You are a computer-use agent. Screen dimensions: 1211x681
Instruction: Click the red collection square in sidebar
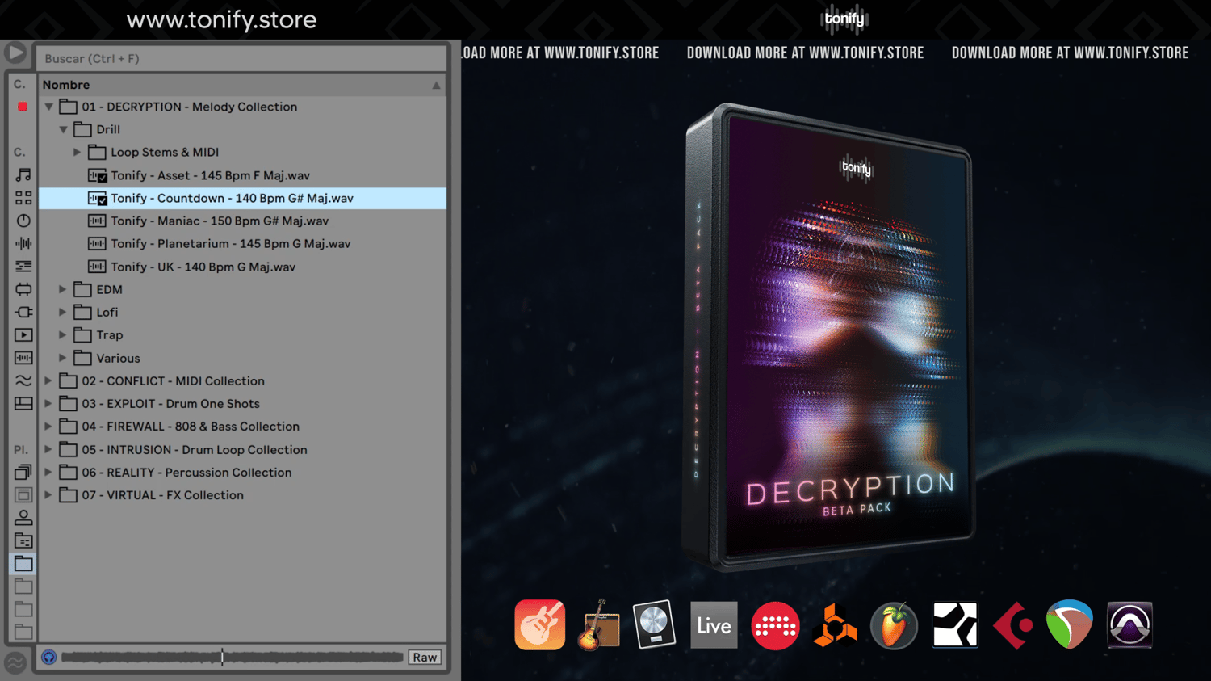(x=23, y=107)
